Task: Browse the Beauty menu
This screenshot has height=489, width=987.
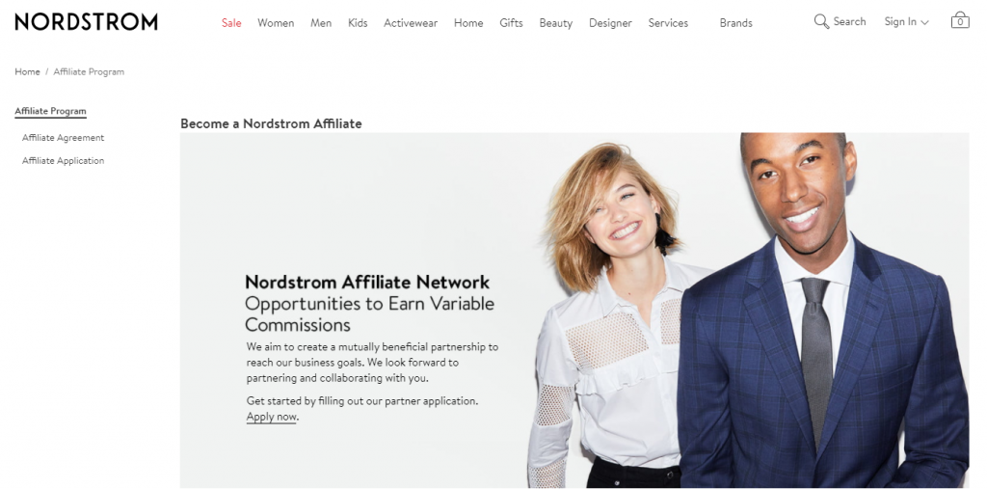Action: point(556,23)
